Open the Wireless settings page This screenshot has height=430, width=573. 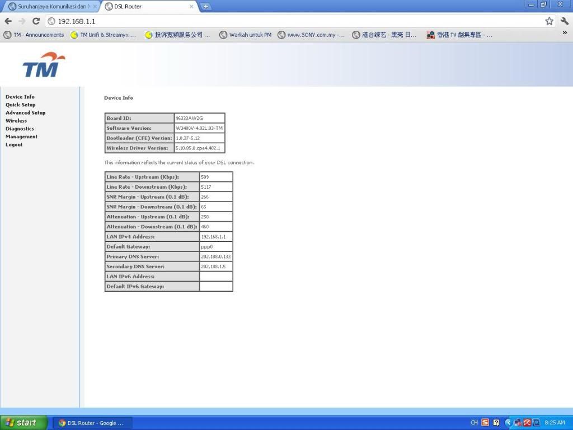click(16, 120)
